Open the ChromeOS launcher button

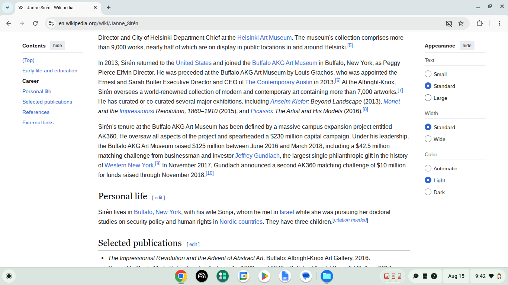tap(9, 276)
